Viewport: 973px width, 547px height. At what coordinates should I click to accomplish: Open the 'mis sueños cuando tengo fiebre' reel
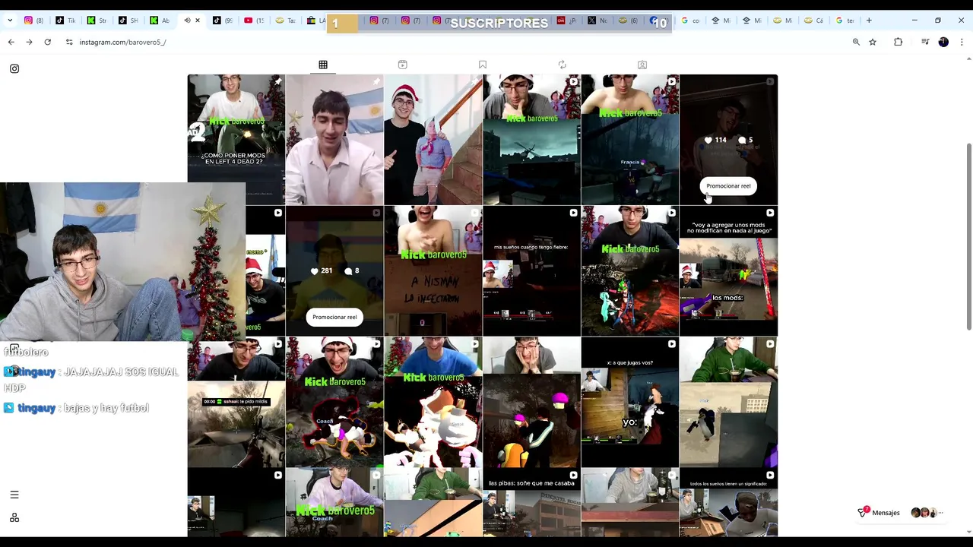[531, 270]
